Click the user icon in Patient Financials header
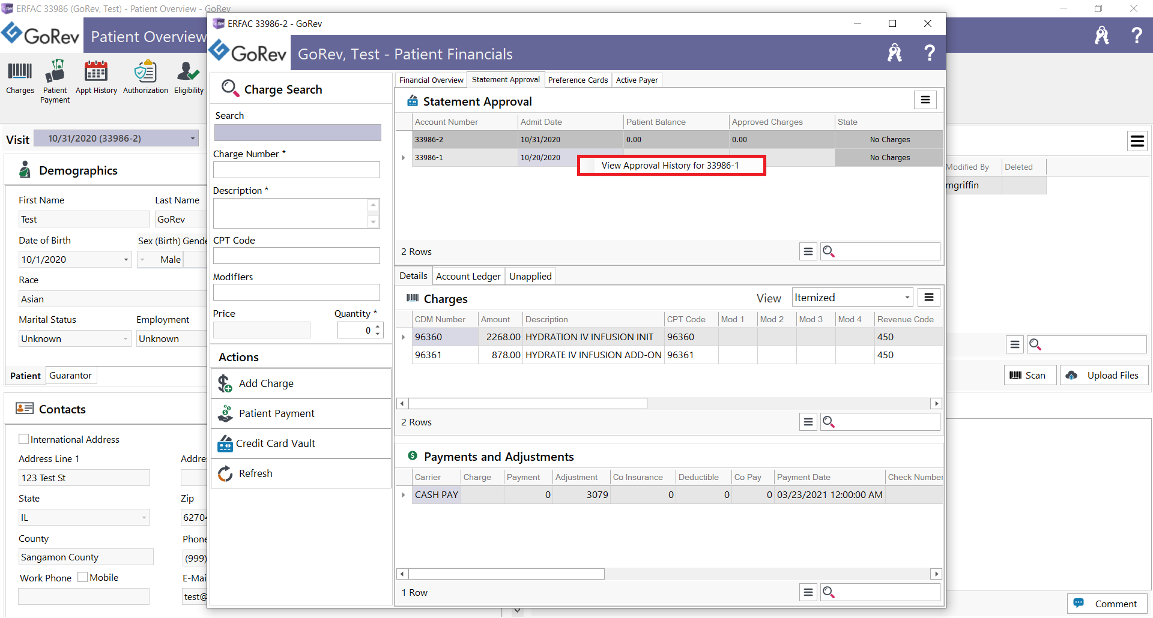The width and height of the screenshot is (1153, 618). tap(895, 53)
